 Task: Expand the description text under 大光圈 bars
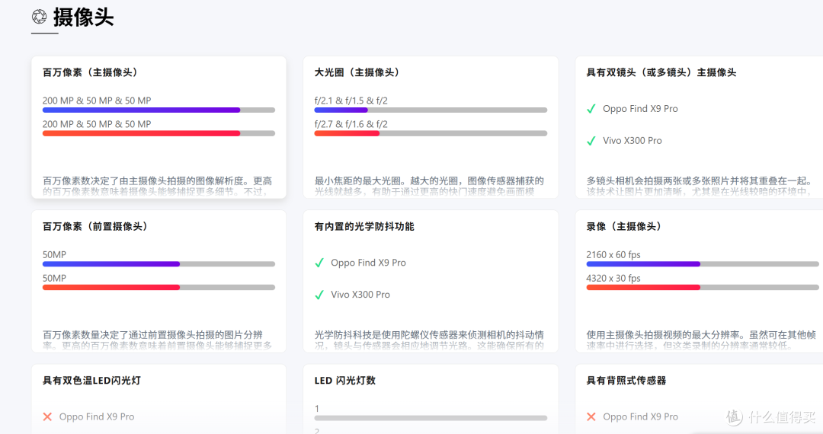click(430, 186)
